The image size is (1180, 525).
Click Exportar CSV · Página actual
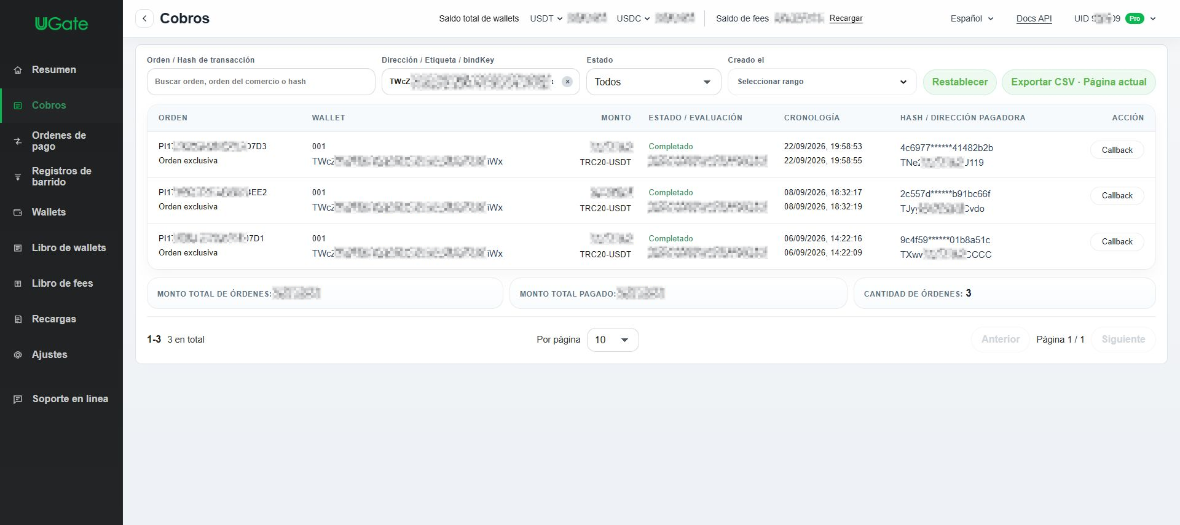(1079, 82)
